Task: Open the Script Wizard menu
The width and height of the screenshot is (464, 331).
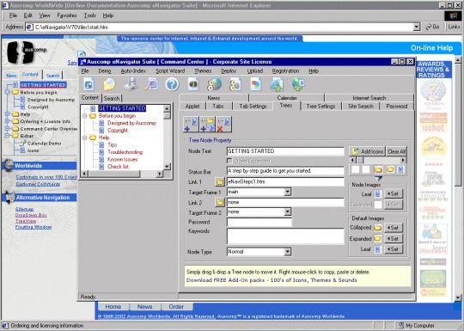Action: click(170, 71)
